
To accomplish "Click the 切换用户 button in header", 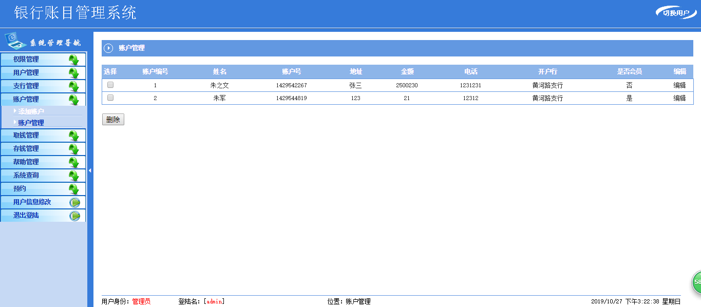I will [676, 13].
